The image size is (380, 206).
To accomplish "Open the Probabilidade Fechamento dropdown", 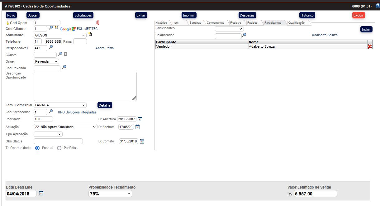I will (x=110, y=194).
